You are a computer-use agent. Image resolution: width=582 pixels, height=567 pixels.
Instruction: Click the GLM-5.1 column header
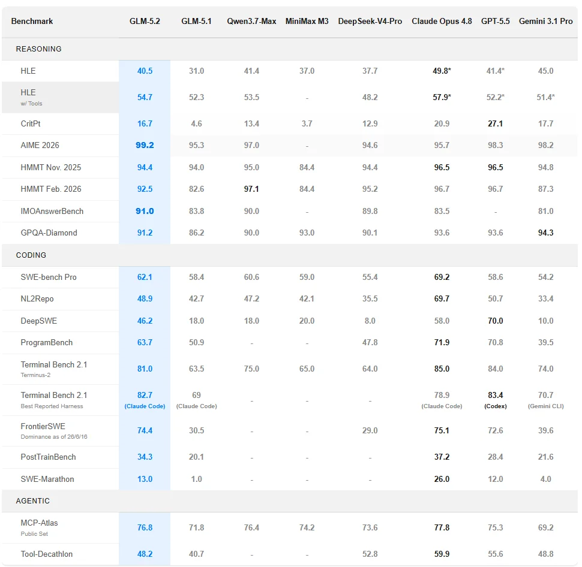(x=196, y=21)
